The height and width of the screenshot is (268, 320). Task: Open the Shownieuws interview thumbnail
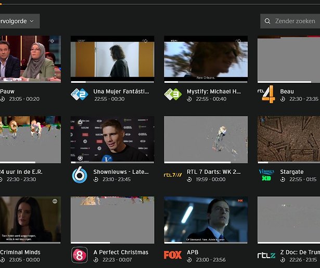point(112,139)
